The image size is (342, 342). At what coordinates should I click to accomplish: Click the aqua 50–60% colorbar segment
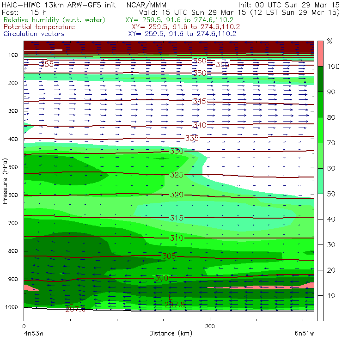(320, 181)
